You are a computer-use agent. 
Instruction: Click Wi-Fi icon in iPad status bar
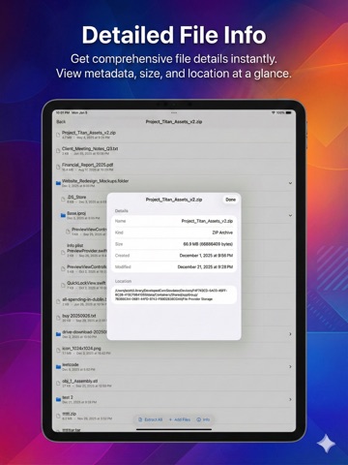click(x=273, y=112)
